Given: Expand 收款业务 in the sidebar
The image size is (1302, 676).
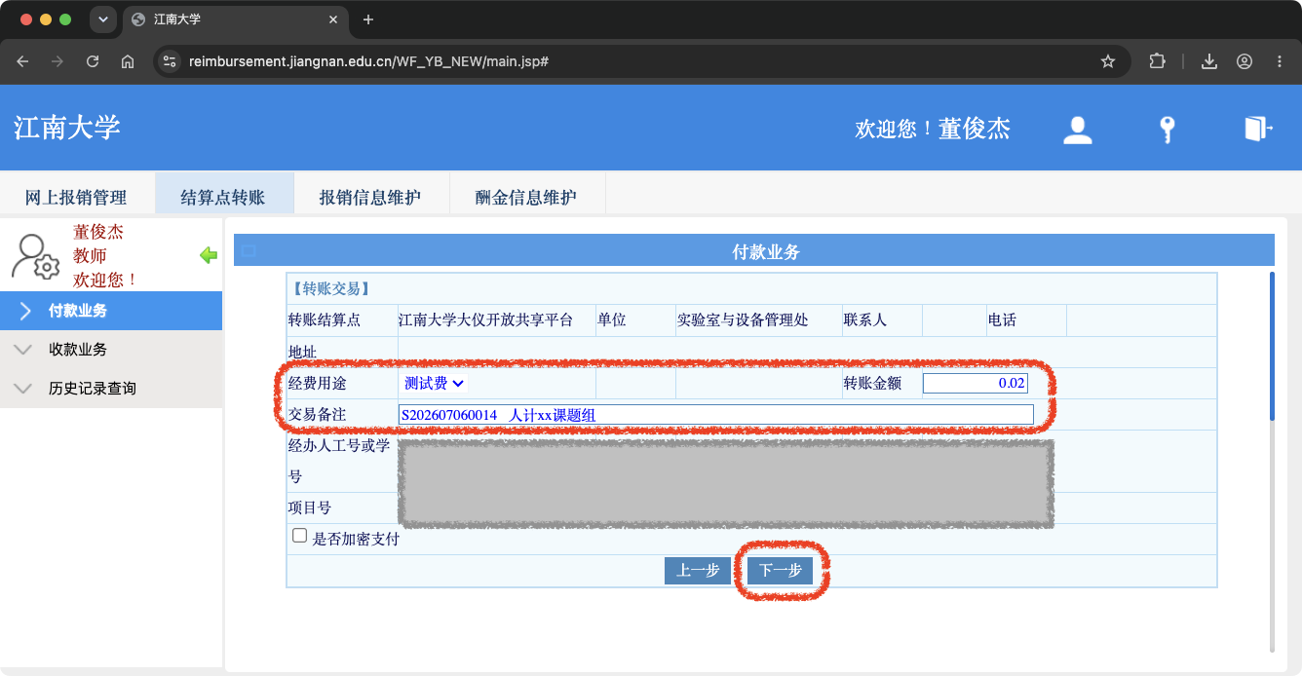Looking at the screenshot, I should [111, 350].
